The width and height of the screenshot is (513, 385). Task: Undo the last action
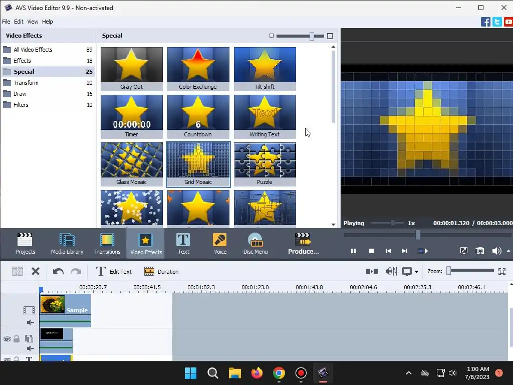58,271
